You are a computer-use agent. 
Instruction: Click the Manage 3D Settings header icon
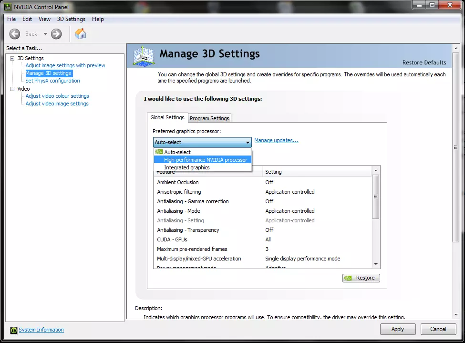[144, 56]
